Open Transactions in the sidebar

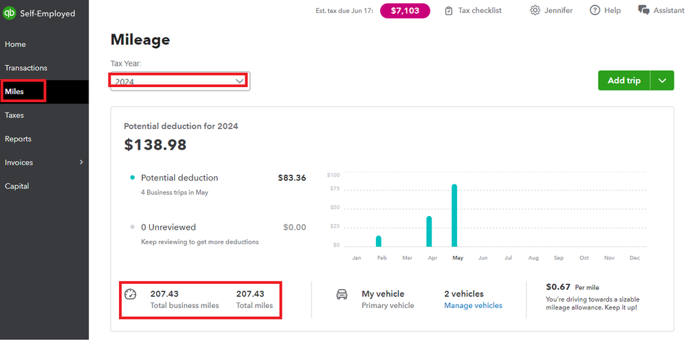tap(26, 68)
